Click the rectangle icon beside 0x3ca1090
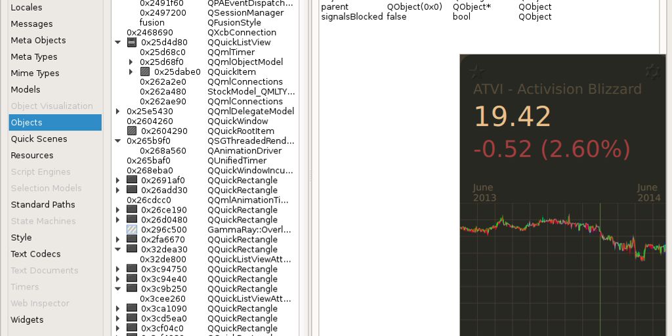The image size is (672, 336). click(132, 308)
